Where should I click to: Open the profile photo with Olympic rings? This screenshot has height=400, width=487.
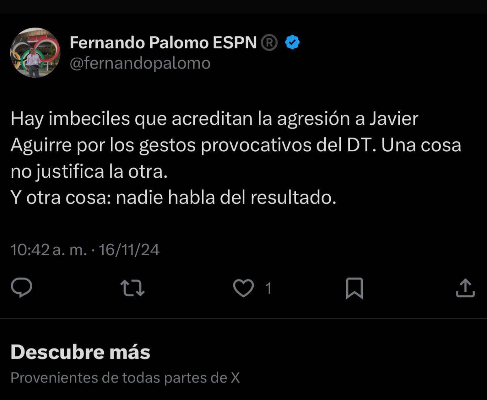click(x=35, y=53)
